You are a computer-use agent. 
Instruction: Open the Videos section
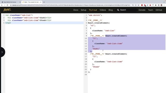click(x=103, y=10)
